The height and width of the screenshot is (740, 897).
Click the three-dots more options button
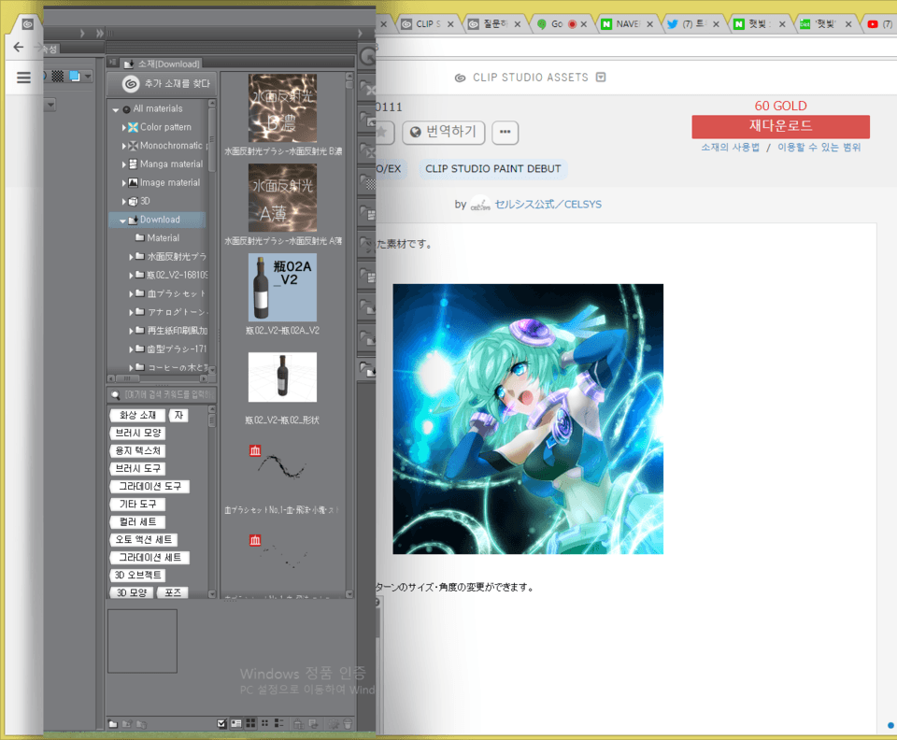[505, 132]
